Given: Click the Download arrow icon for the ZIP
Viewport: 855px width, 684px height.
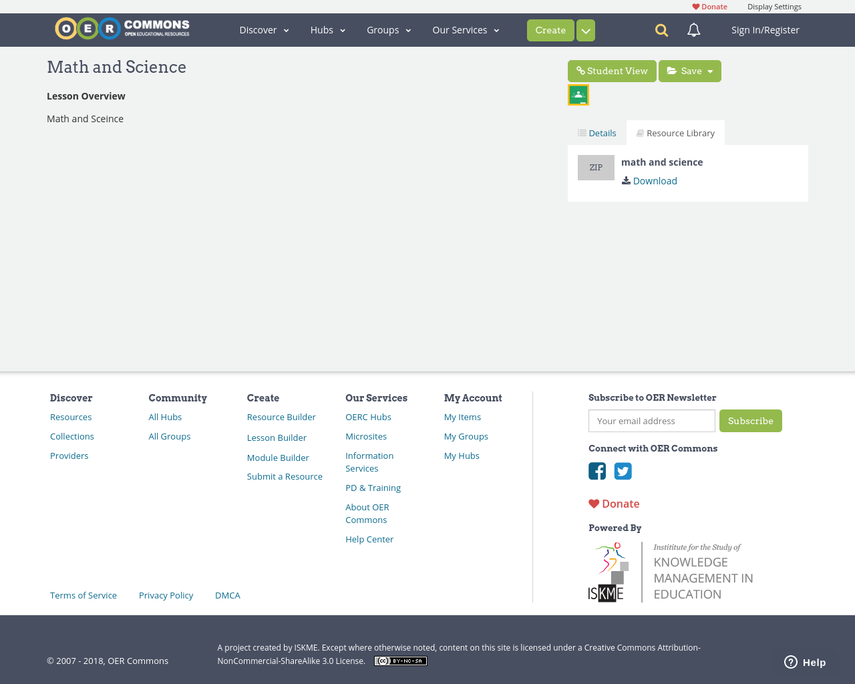Looking at the screenshot, I should click(625, 180).
